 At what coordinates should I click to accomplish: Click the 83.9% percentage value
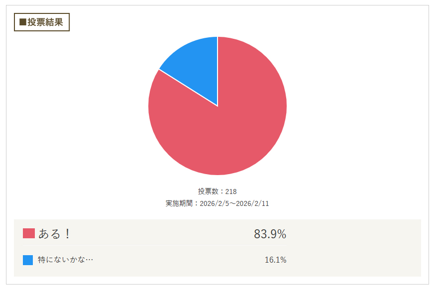[x=270, y=234]
